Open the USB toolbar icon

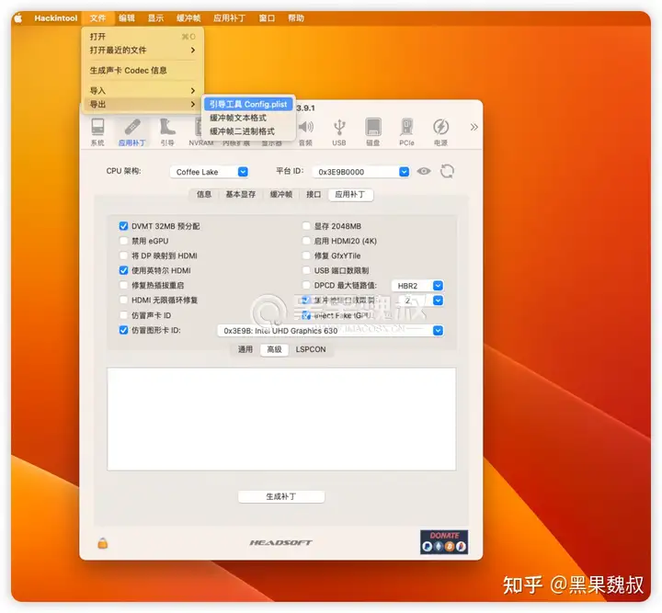[339, 131]
